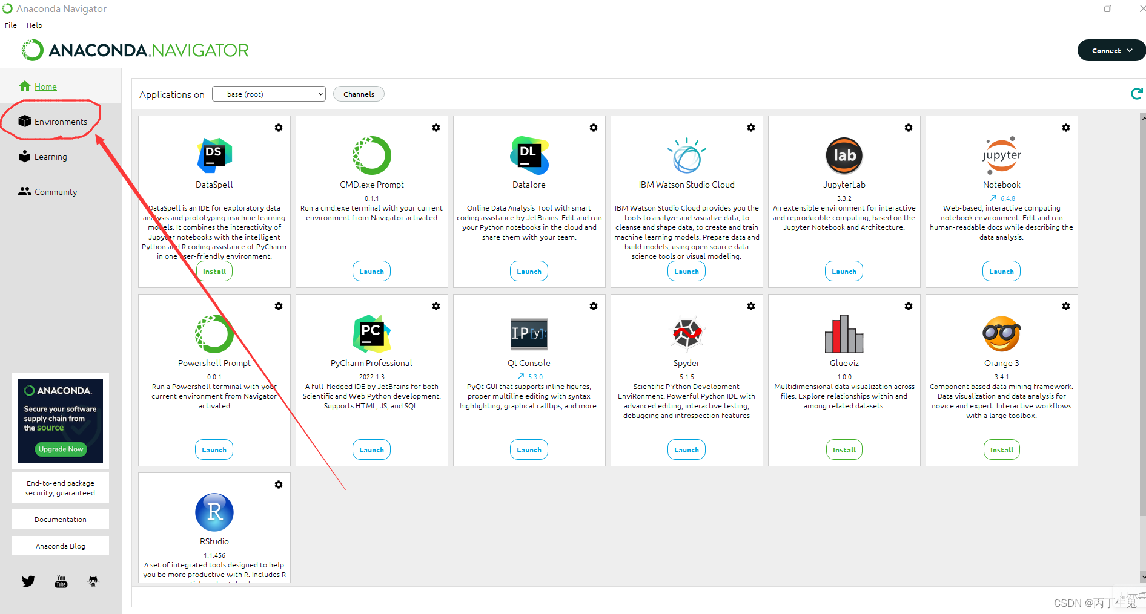This screenshot has width=1146, height=614.
Task: Open Qt Console version 5.3.0 update arrow
Action: pyautogui.click(x=521, y=376)
